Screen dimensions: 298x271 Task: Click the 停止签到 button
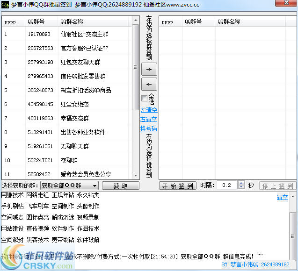point(277,185)
